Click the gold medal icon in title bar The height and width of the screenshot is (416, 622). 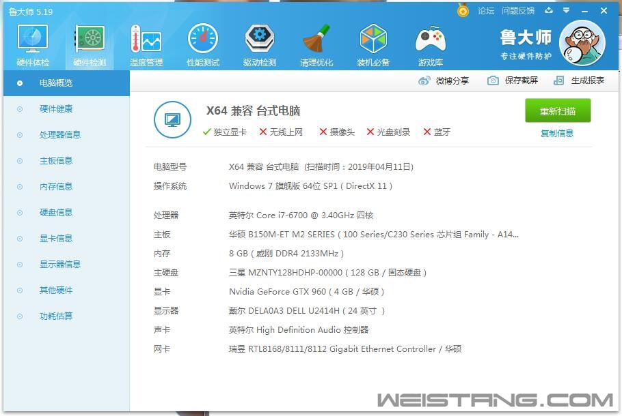463,10
